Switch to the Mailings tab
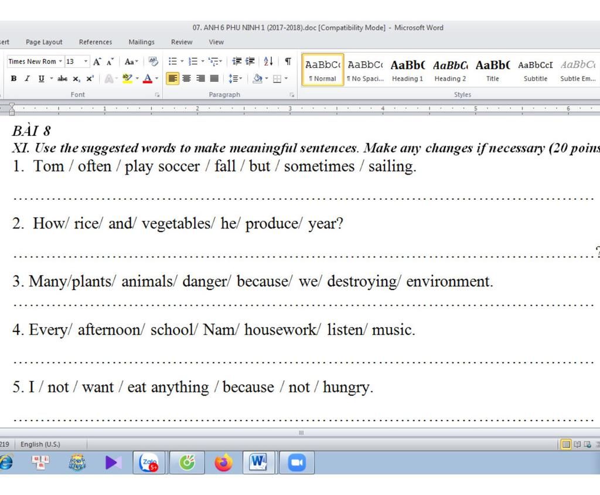 click(141, 42)
